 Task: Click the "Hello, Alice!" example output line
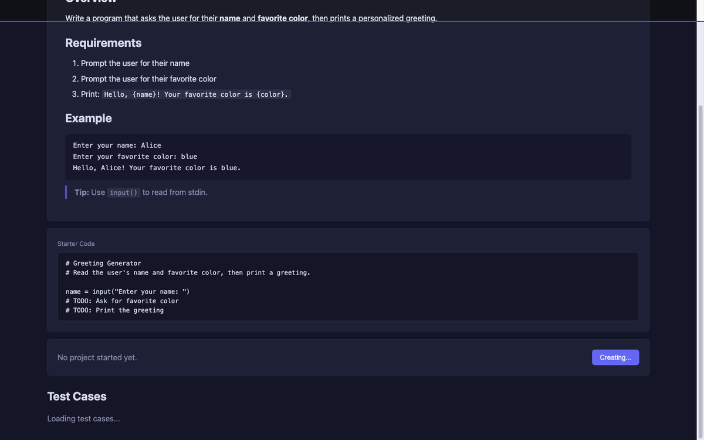[157, 168]
